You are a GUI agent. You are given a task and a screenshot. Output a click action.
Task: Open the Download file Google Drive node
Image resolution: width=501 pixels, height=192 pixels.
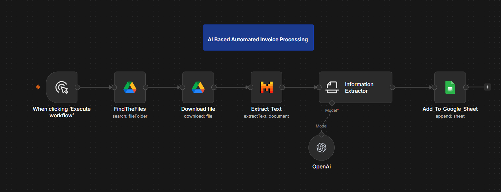198,87
